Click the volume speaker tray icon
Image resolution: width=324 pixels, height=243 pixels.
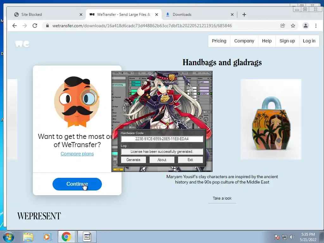pyautogui.click(x=292, y=237)
